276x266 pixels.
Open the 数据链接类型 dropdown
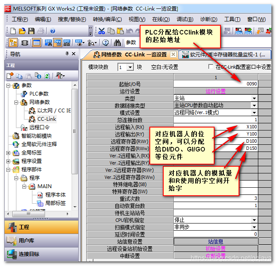255,106
